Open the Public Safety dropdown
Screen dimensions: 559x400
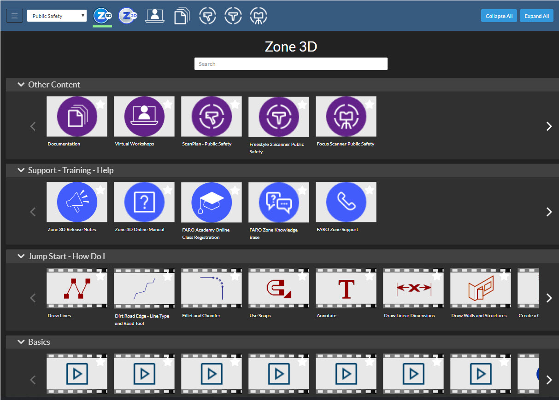[57, 16]
